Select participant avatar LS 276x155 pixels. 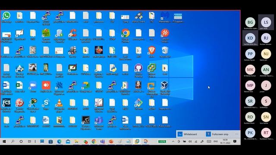pos(266,22)
